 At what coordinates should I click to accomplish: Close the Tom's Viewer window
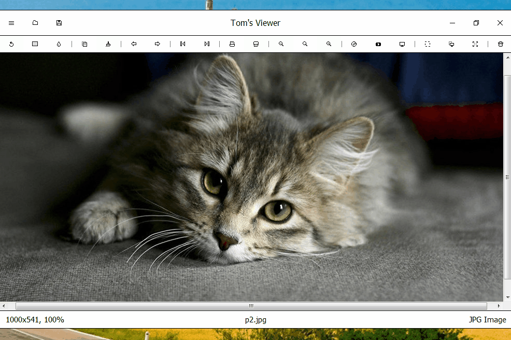[x=500, y=23]
